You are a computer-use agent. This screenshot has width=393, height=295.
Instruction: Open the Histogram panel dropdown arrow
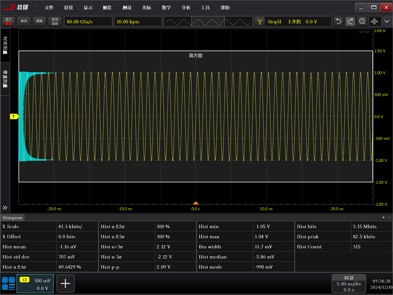point(383,218)
